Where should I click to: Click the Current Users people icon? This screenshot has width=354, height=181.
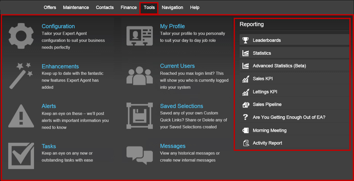[139, 75]
